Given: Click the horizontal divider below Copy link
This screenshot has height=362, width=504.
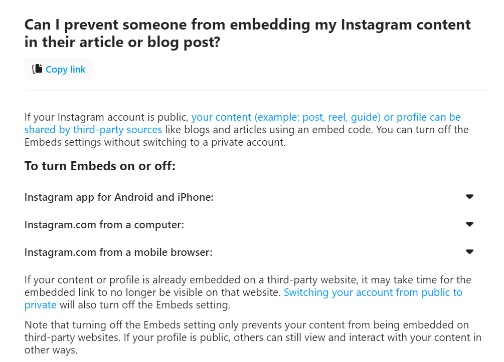Looking at the screenshot, I should [x=255, y=91].
